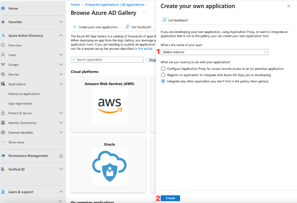
Task: Expand the External Identities section
Action: 60,132
